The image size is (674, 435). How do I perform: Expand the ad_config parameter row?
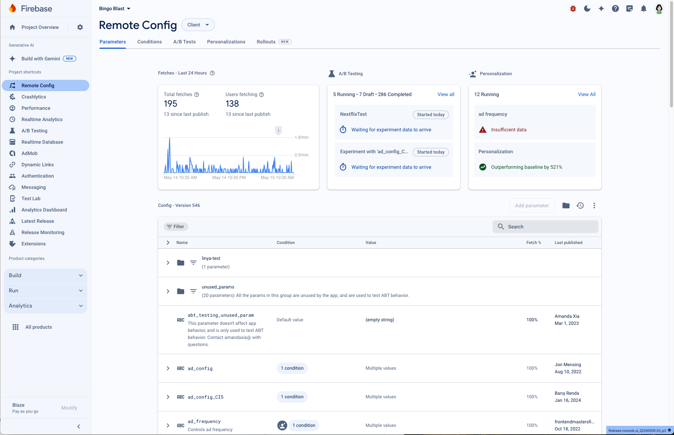point(168,368)
